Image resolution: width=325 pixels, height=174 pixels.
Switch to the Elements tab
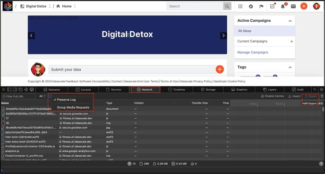point(52,89)
